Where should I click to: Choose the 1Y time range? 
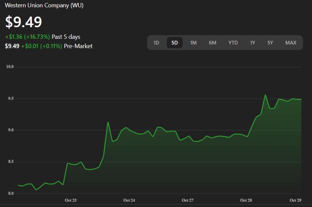(253, 43)
